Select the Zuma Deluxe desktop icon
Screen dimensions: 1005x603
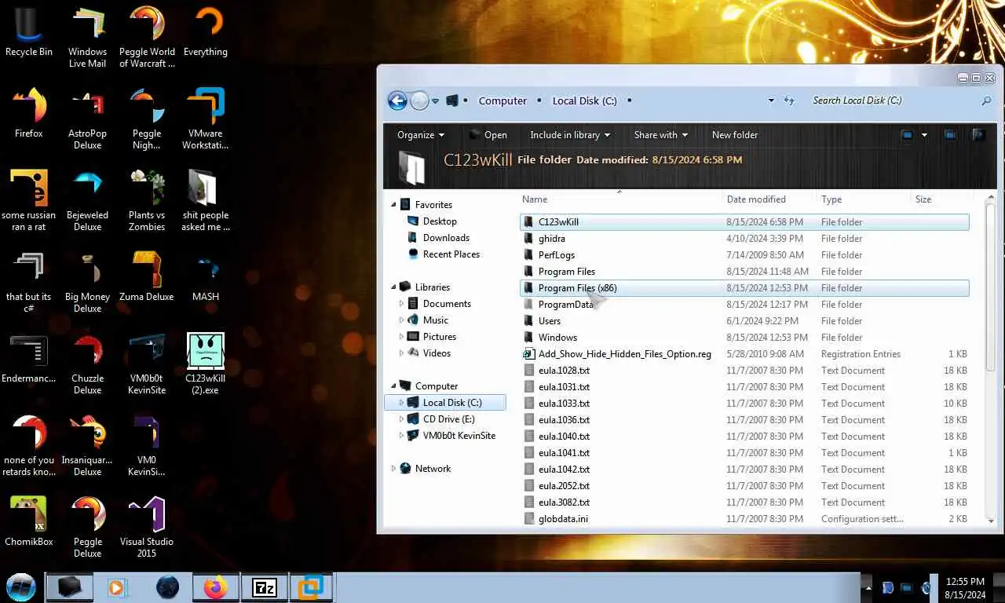(x=147, y=276)
